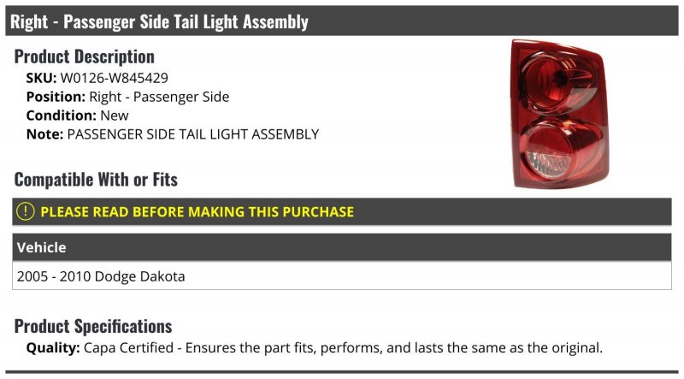Expand the Please Read Before Making This Purchase banner

(341, 212)
